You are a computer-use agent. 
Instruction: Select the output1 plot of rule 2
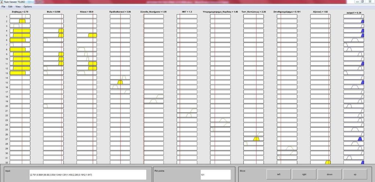click(354, 21)
